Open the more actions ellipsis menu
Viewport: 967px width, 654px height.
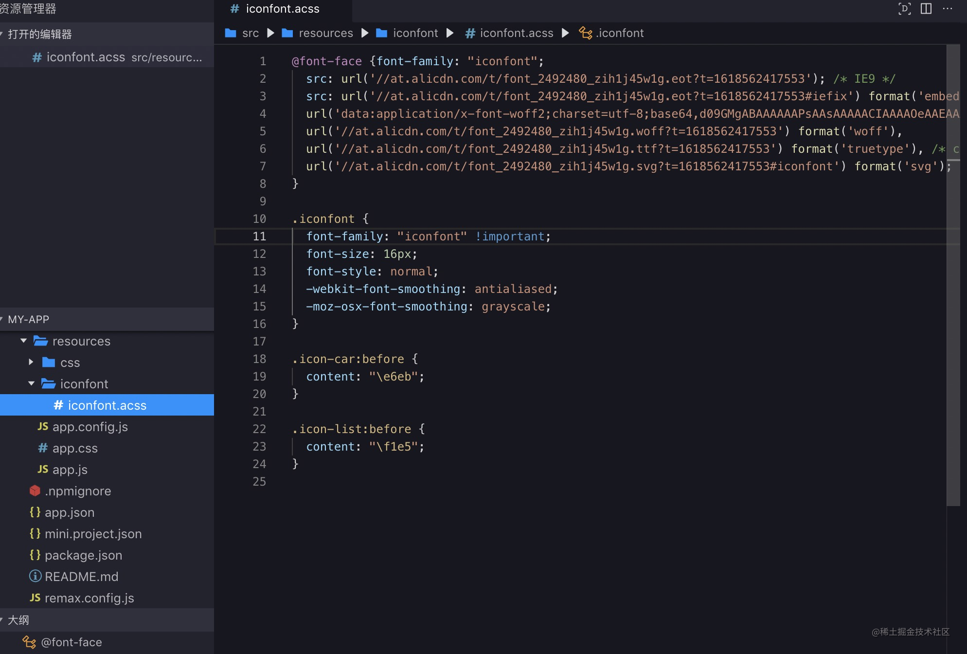click(x=948, y=9)
